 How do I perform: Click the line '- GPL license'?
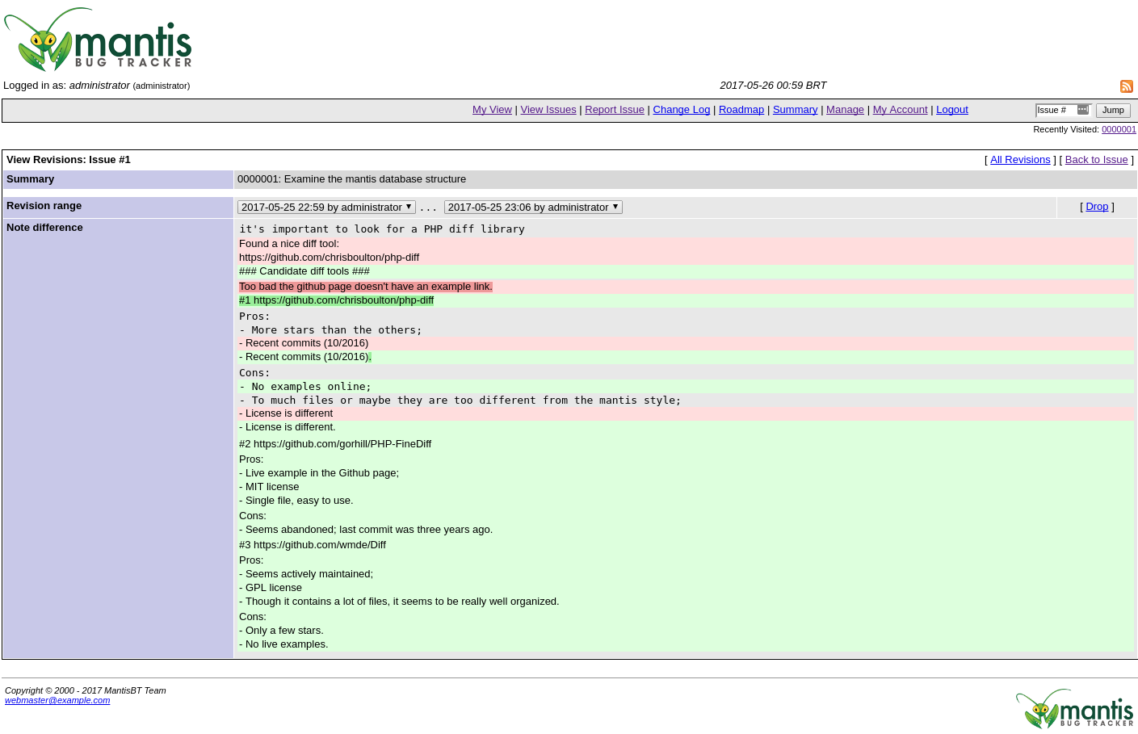(x=271, y=588)
